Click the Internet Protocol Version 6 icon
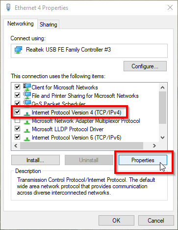Image resolution: width=178 pixels, height=230 pixels. click(27, 139)
